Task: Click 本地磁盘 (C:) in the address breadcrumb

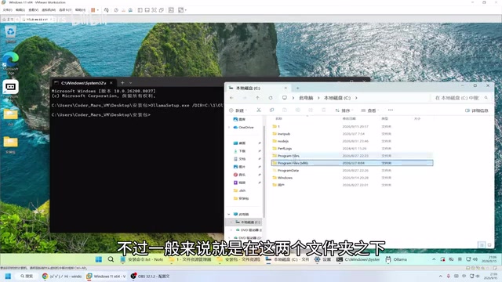Action: coord(337,98)
